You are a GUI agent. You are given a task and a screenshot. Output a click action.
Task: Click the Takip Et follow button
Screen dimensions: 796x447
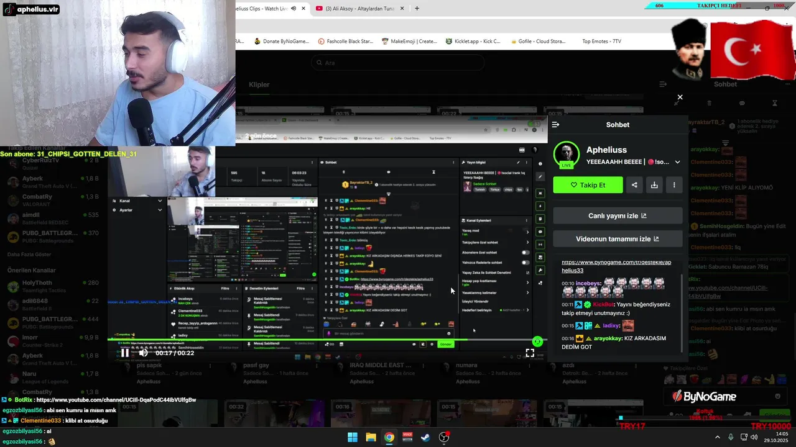[x=588, y=185]
